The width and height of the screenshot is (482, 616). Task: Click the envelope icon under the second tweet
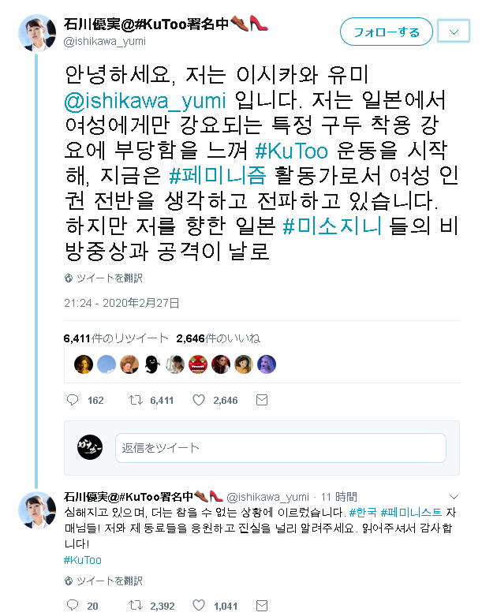coord(262,605)
